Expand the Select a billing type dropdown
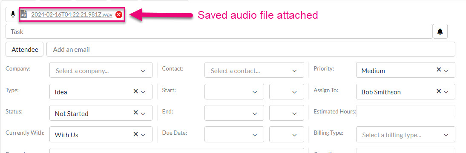Image resolution: width=466 pixels, height=153 pixels. pos(406,134)
